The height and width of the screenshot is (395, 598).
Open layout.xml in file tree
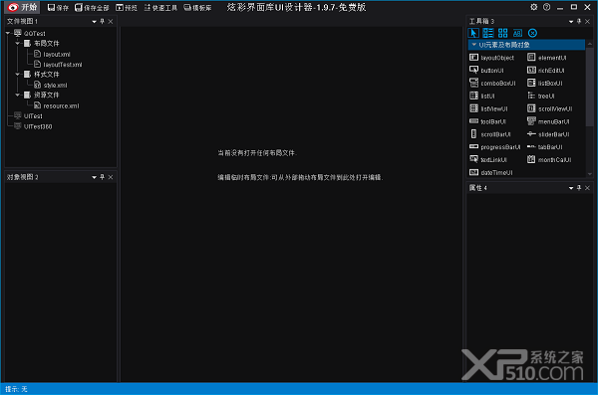52,54
